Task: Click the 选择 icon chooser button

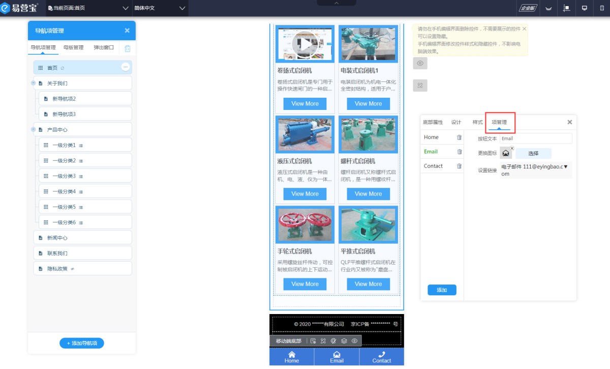Action: [533, 153]
